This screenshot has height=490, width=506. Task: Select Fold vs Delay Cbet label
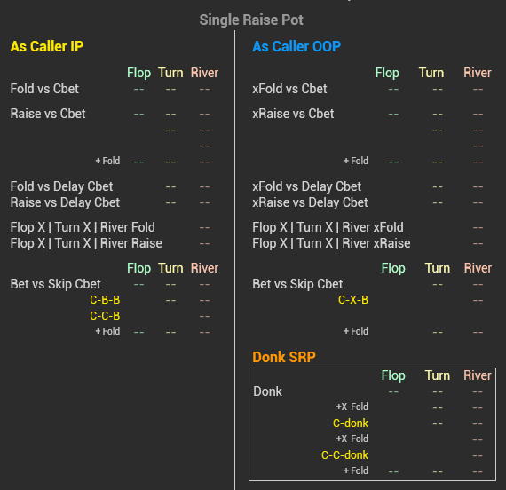point(61,186)
